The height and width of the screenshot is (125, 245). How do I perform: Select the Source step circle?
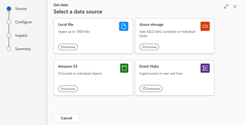(9, 9)
